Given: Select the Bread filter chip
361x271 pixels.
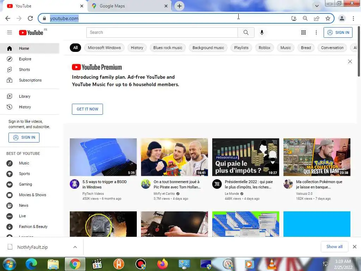Looking at the screenshot, I should [306, 48].
